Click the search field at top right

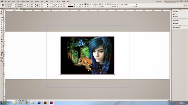click(170, 1)
